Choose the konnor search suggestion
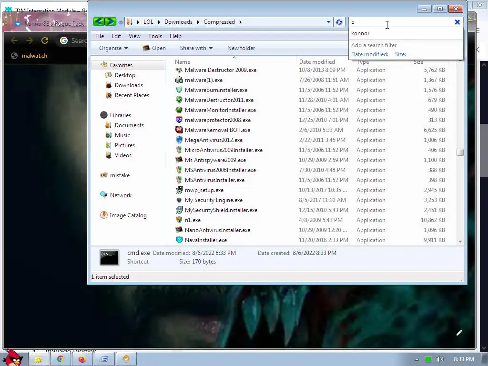The width and height of the screenshot is (488, 366). tap(406, 33)
